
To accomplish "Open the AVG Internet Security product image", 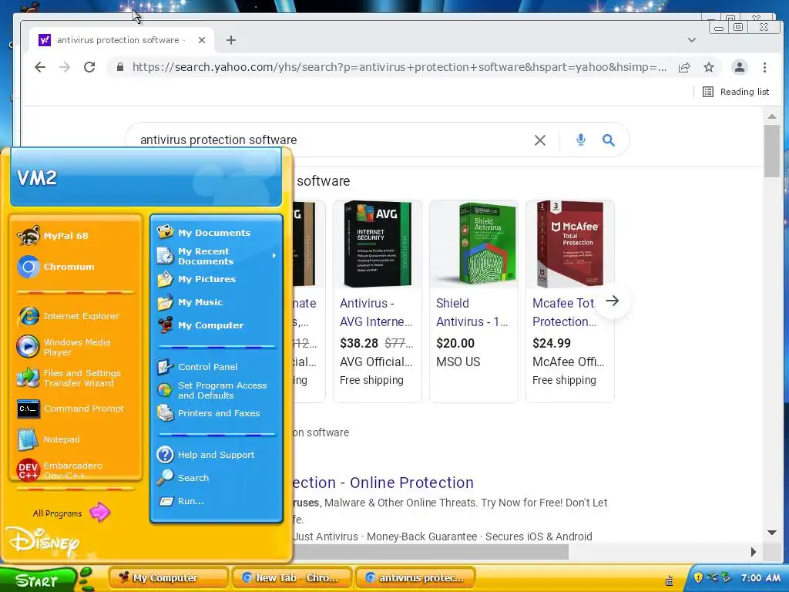I will [x=378, y=244].
